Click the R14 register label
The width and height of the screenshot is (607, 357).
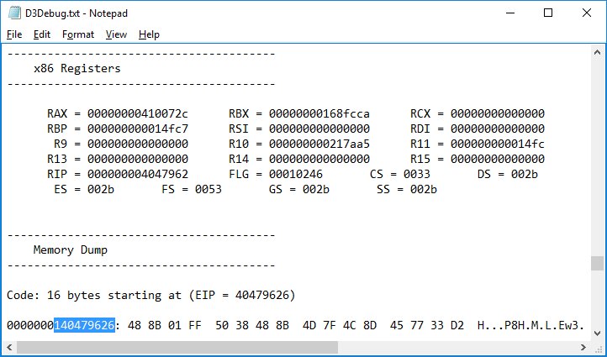(x=239, y=159)
